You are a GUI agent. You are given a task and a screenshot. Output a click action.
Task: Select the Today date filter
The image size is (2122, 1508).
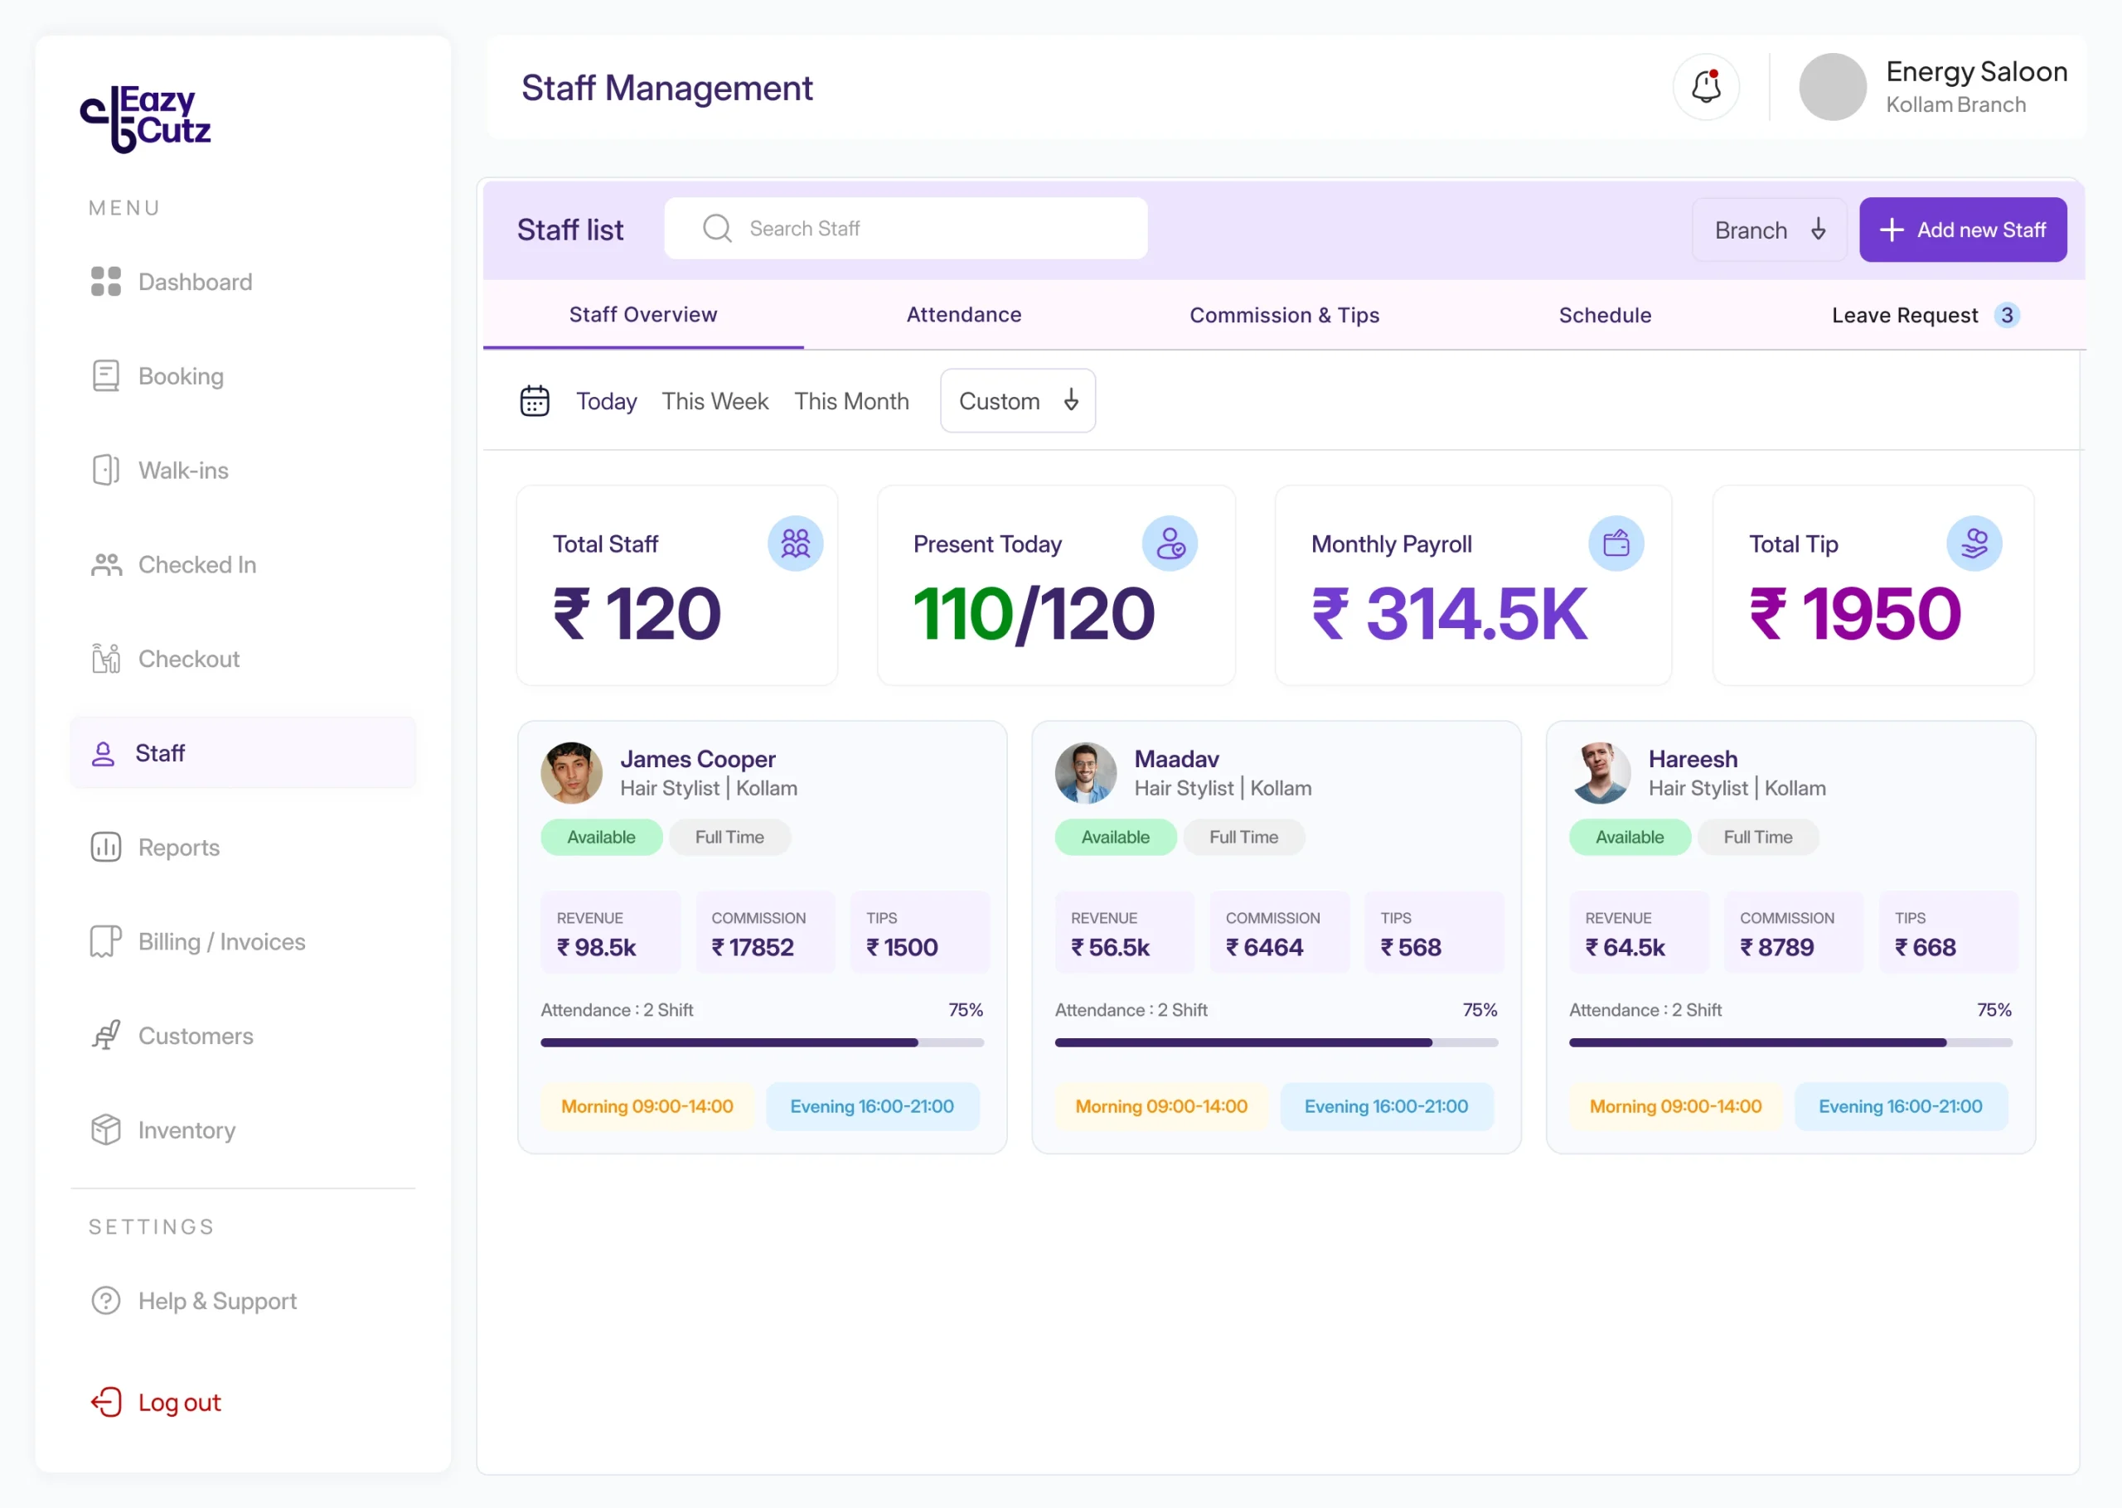tap(607, 401)
